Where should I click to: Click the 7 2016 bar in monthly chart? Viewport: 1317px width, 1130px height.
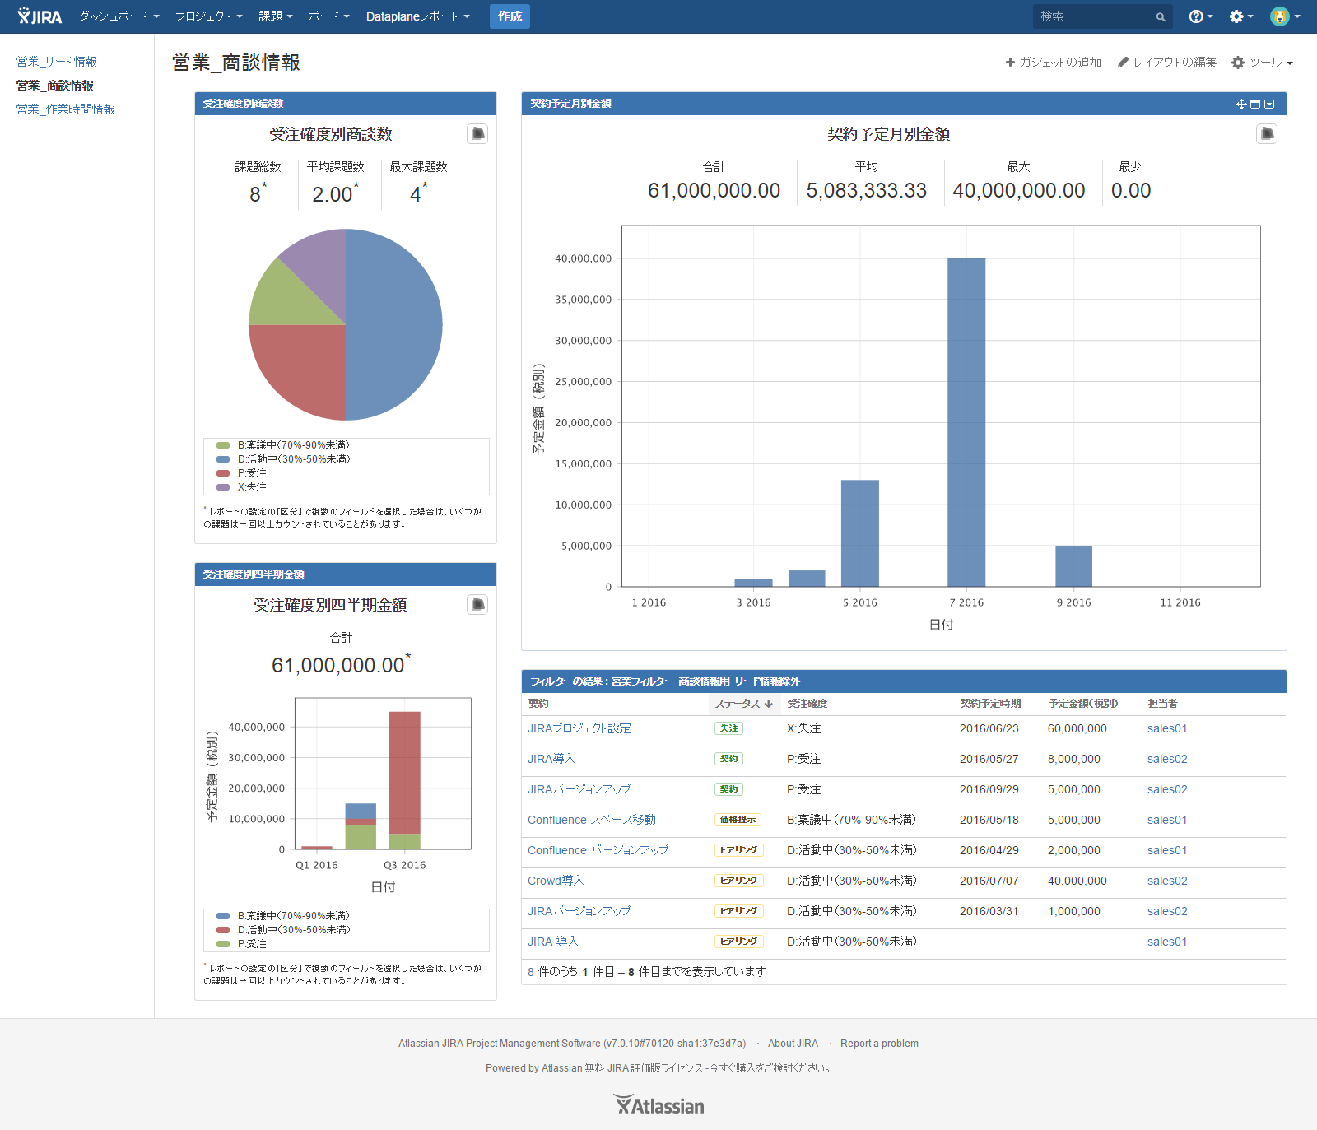(x=966, y=422)
